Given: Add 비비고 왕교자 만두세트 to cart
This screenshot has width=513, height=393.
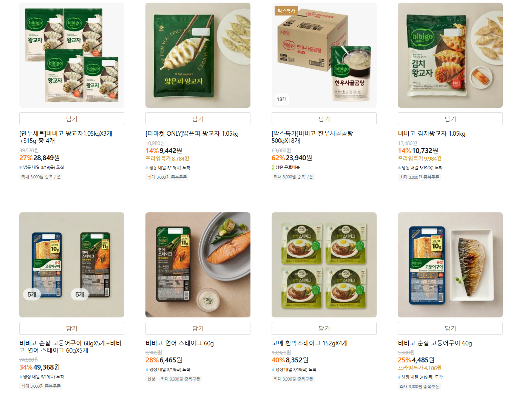Looking at the screenshot, I should pyautogui.click(x=72, y=119).
